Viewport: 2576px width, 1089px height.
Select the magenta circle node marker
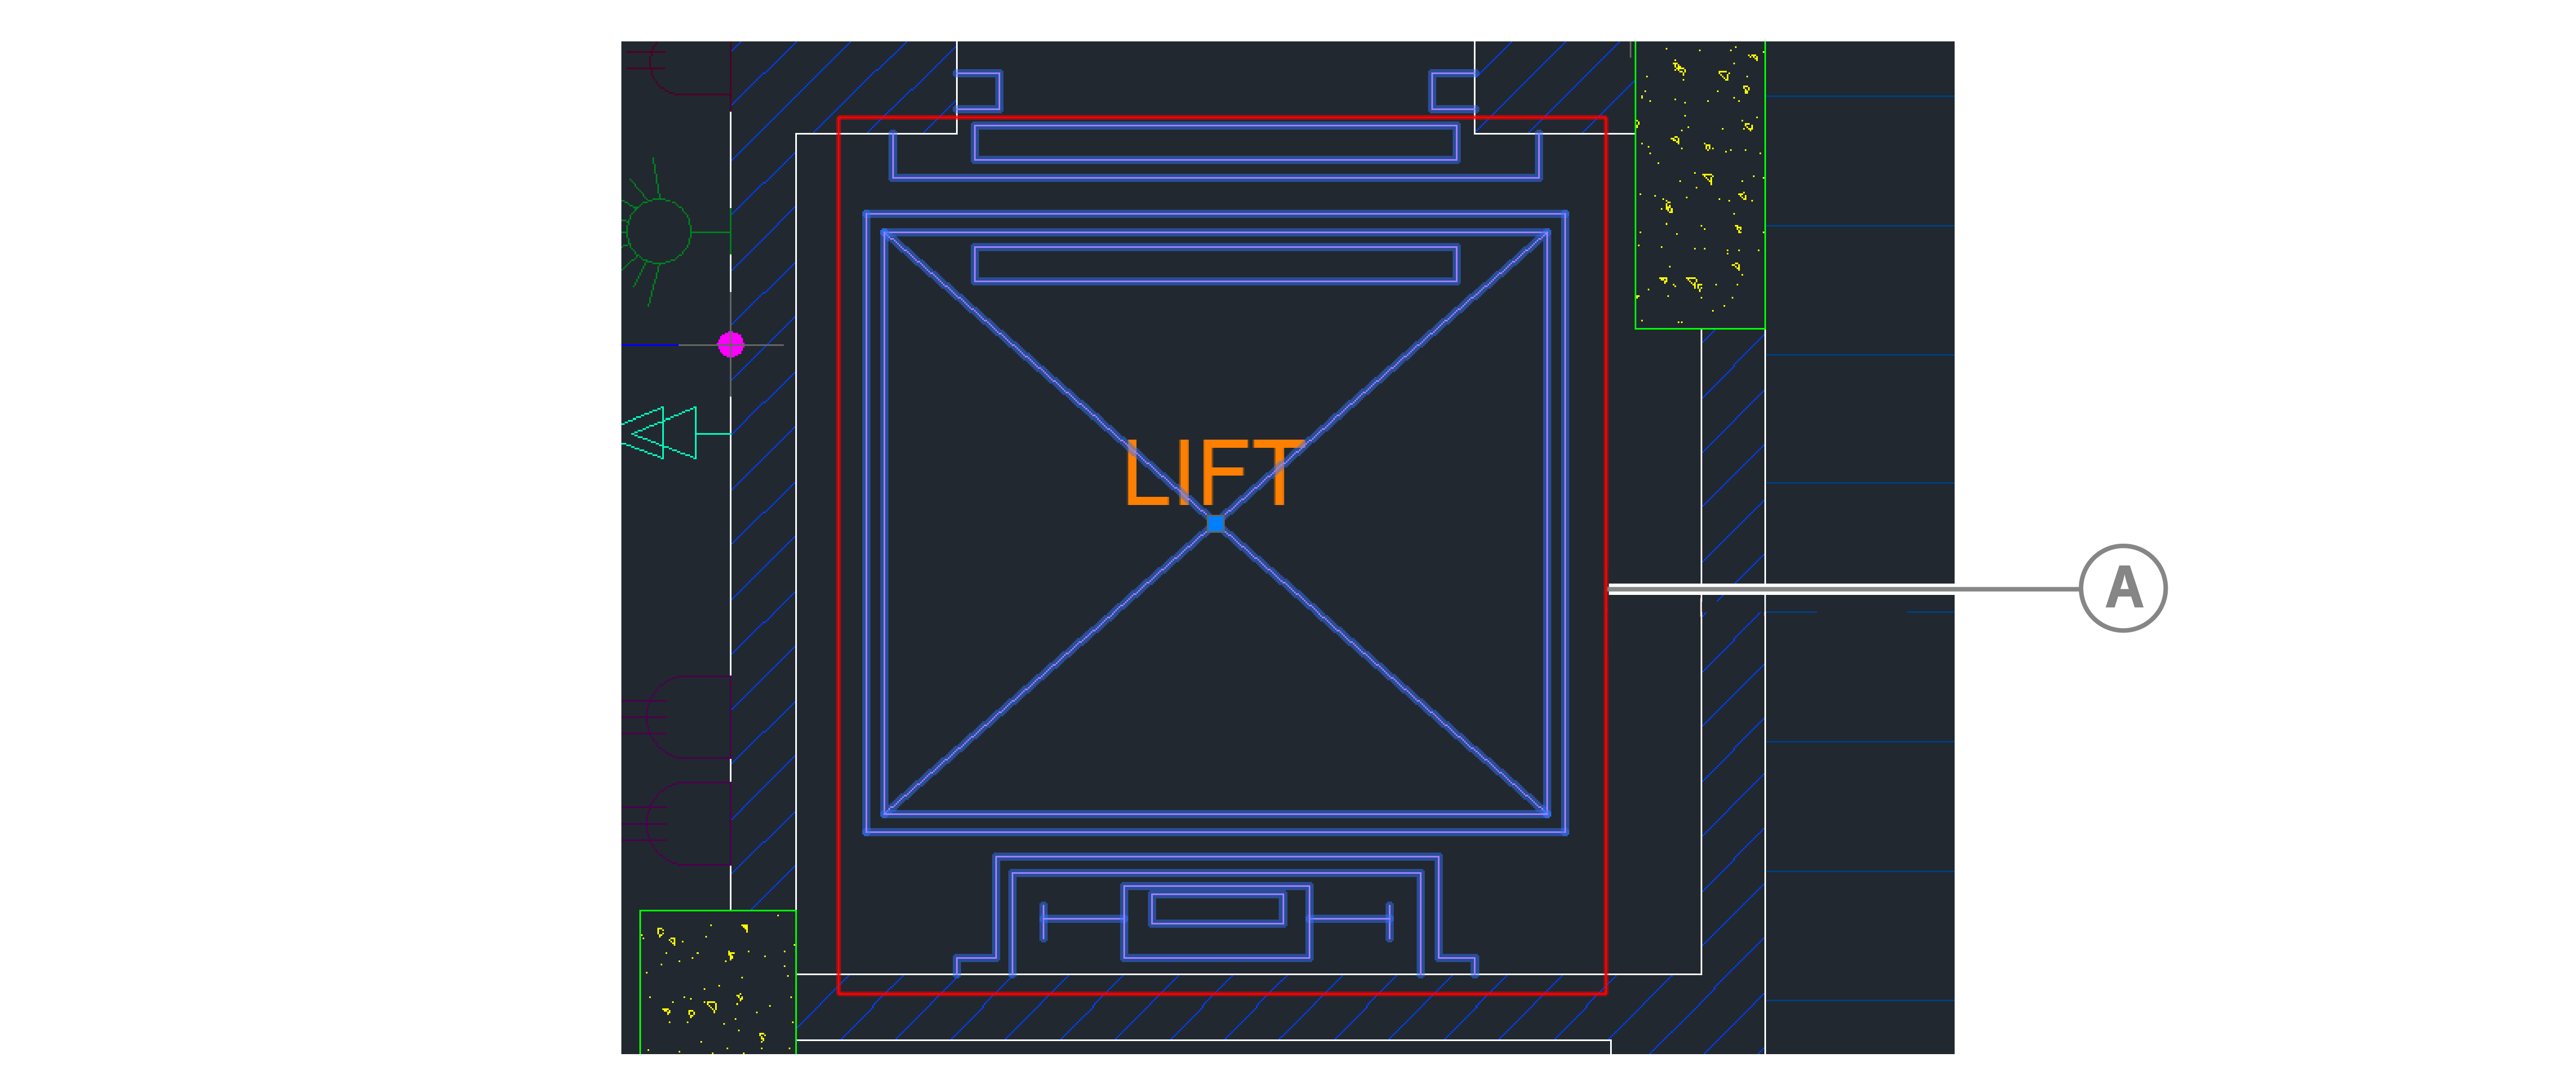point(731,345)
